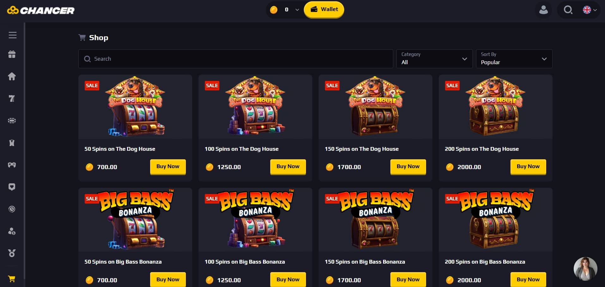This screenshot has width=605, height=287.
Task: Open the gift promotions icon
Action: [x=12, y=54]
